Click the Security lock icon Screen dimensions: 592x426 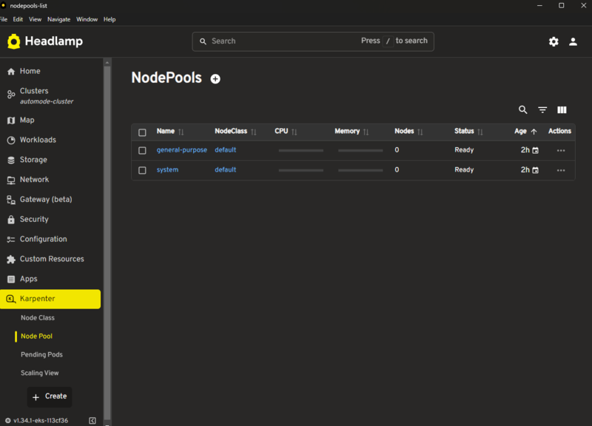11,219
